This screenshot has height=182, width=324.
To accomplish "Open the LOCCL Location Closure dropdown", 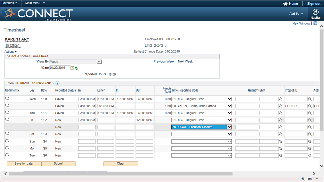I will (201, 127).
